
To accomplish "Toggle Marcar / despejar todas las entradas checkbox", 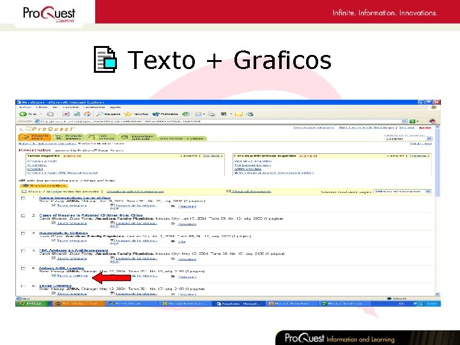I will point(24,191).
